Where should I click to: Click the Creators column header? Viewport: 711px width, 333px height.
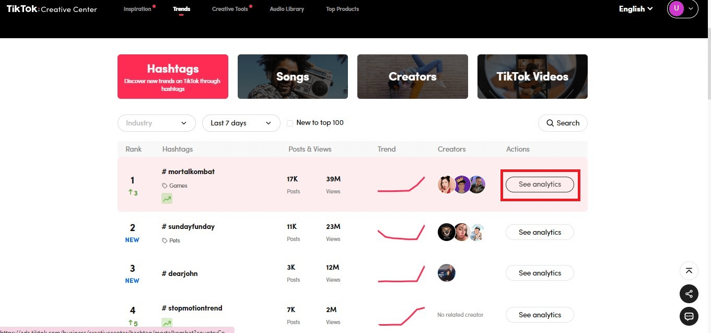(x=452, y=149)
